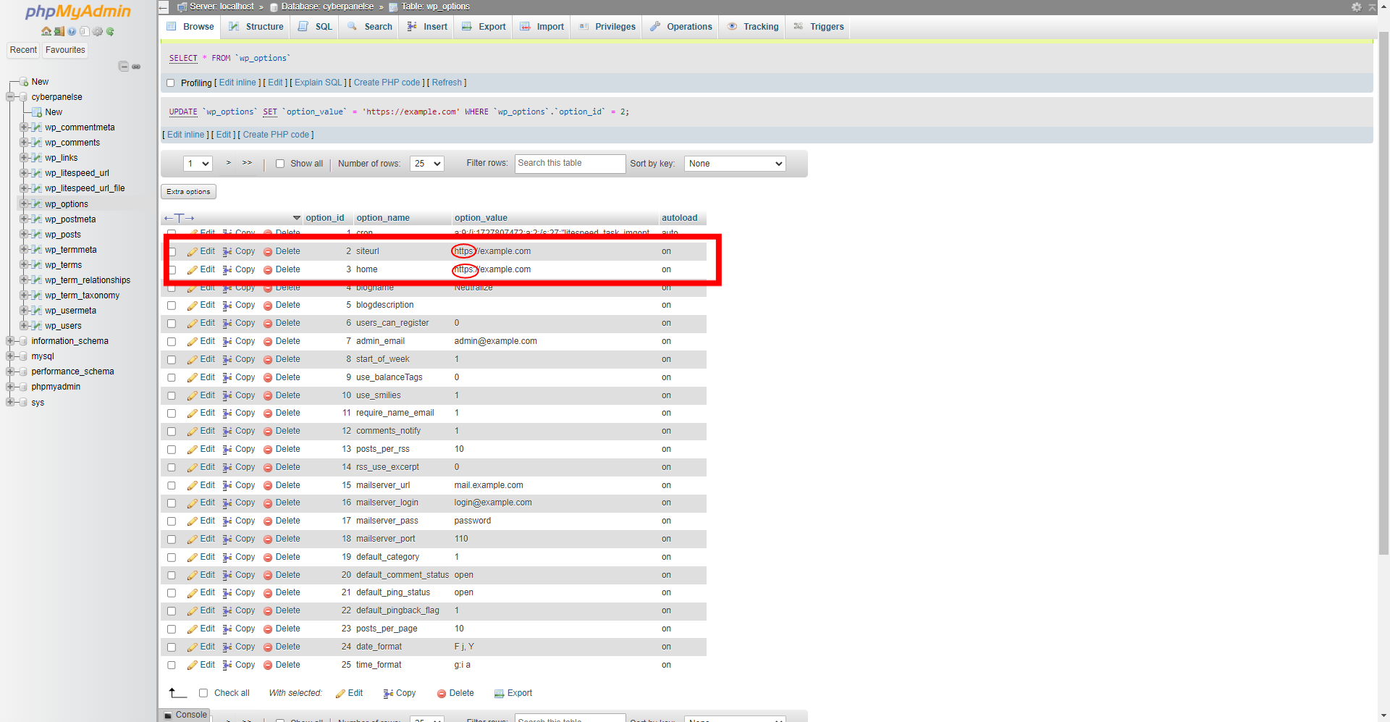Click the Copy icon for the home row
Viewport: 1390px width, 722px height.
point(227,270)
